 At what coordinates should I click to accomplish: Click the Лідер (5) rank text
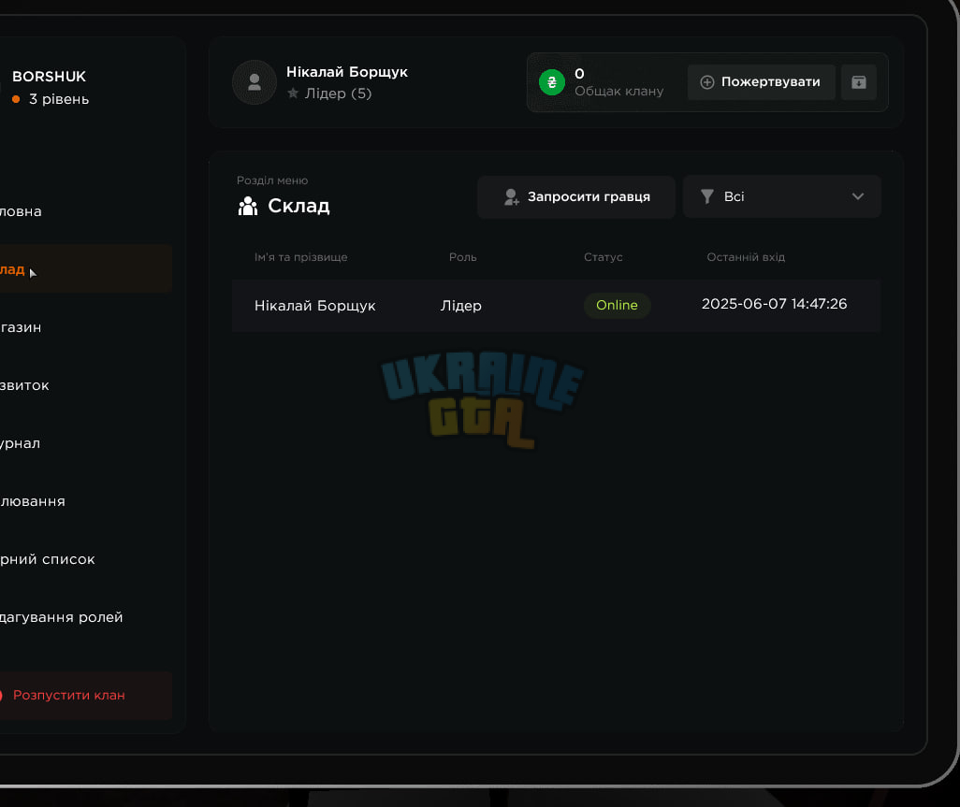338,93
